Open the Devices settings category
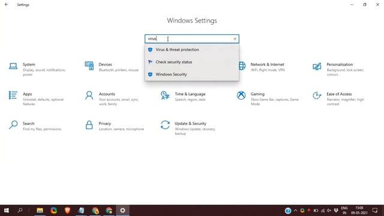 (112, 67)
